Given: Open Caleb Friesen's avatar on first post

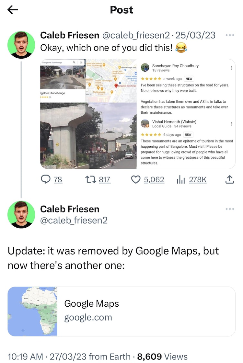Looking at the screenshot, I should click(x=21, y=45).
